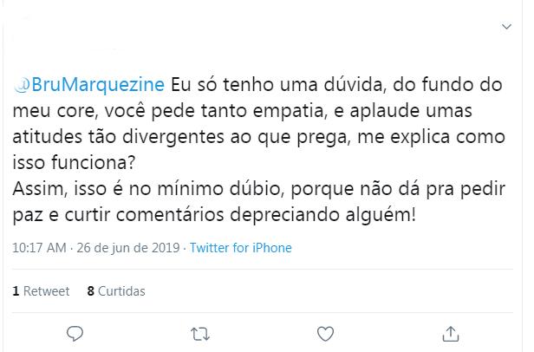Screen dimensions: 534x352
Task: Click the reply speech bubble icon
Action: pos(75,333)
